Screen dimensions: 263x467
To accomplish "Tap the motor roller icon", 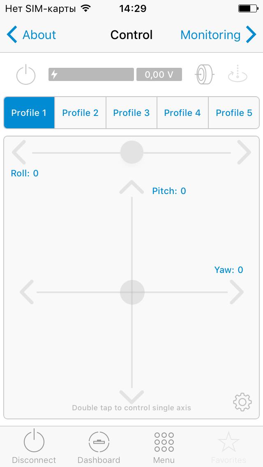I will [204, 75].
